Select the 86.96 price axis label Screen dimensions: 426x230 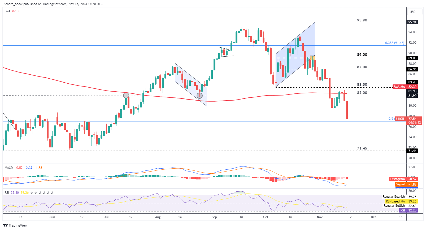coord(412,69)
